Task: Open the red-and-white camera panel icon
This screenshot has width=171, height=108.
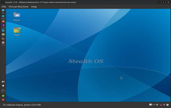Action: (x=3, y=42)
